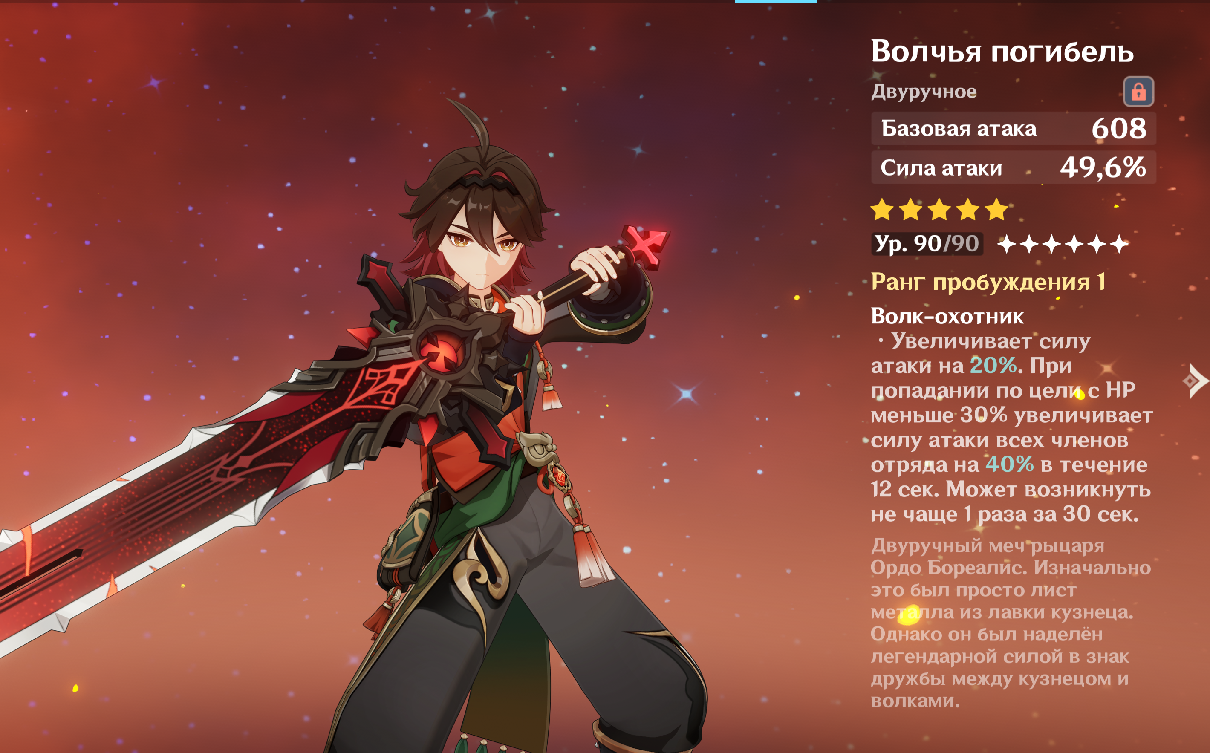Toggle the weapon lock icon
This screenshot has width=1210, height=753.
click(x=1138, y=92)
